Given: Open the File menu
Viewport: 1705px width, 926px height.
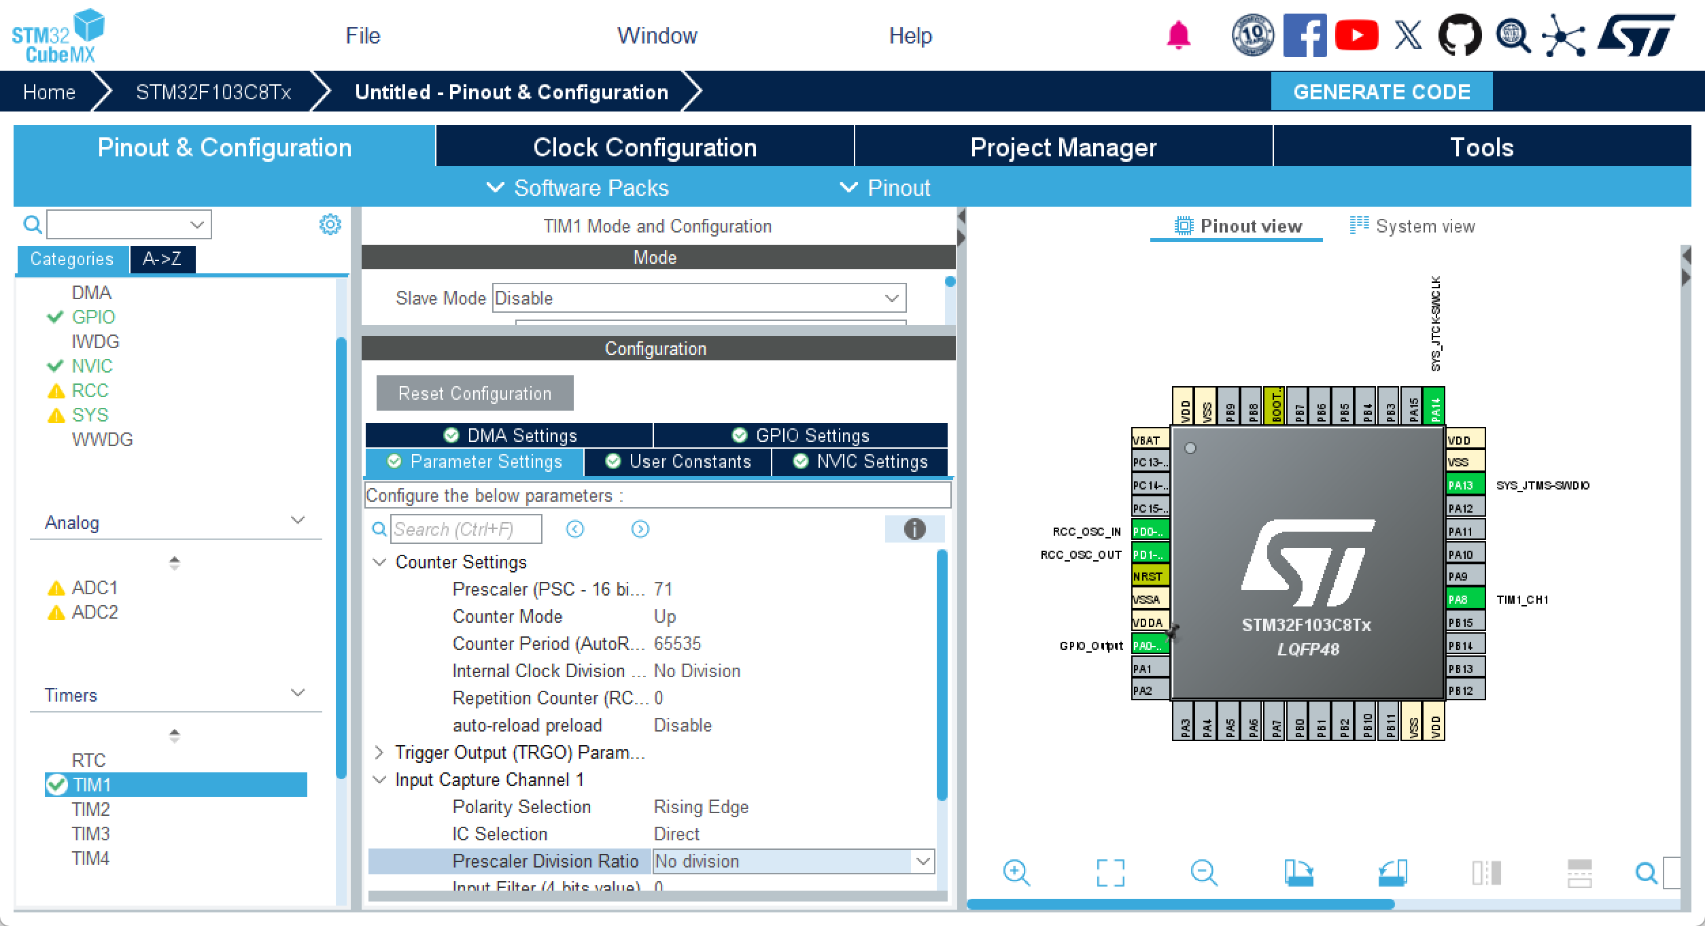Looking at the screenshot, I should tap(362, 35).
